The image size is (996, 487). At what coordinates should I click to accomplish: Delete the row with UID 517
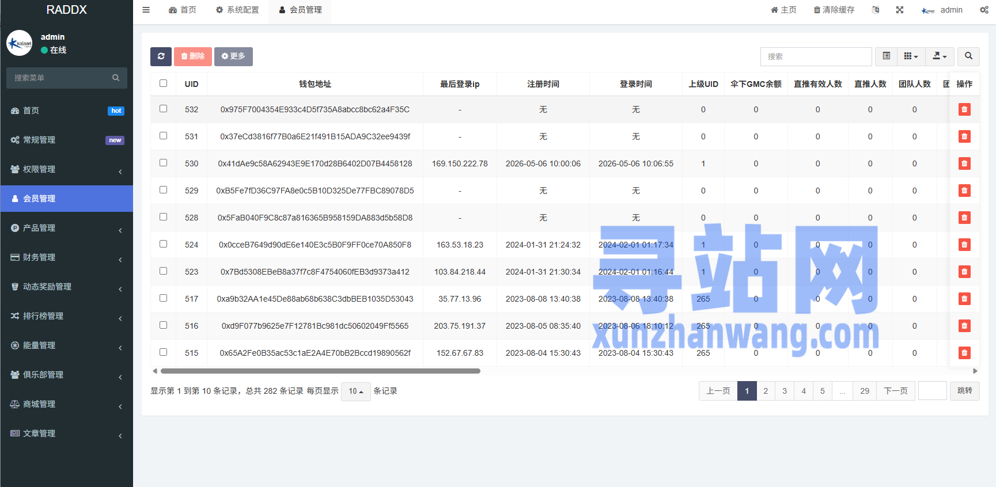[x=964, y=299]
